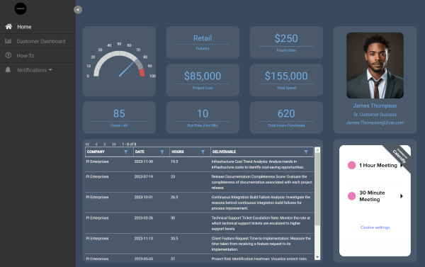This screenshot has height=267, width=425.
Task: Click the 85 hours left value
Action: [119, 113]
